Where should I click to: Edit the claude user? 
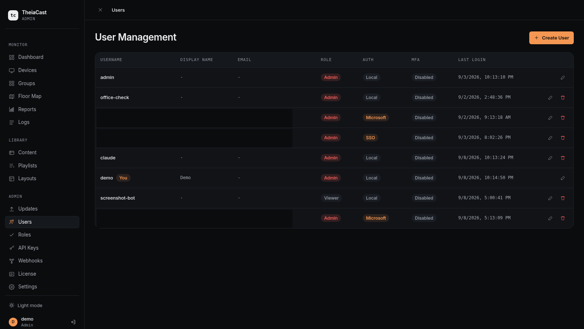point(550,158)
